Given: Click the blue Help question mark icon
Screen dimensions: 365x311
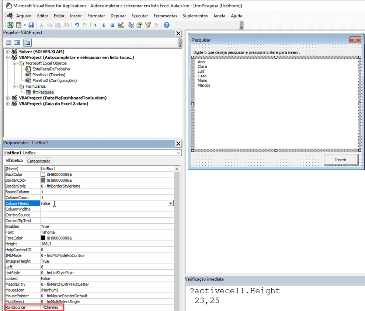Looking at the screenshot, I should coord(167,25).
